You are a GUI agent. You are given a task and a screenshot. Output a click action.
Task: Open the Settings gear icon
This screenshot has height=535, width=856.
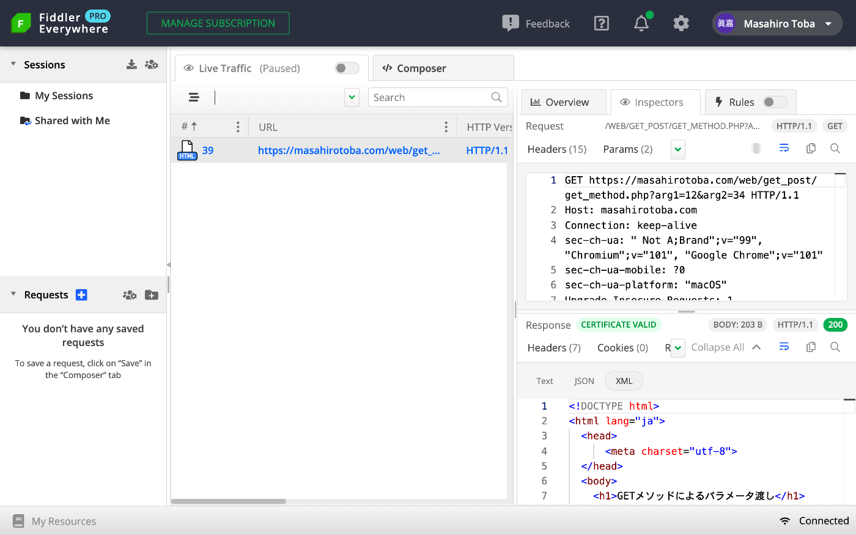point(681,23)
